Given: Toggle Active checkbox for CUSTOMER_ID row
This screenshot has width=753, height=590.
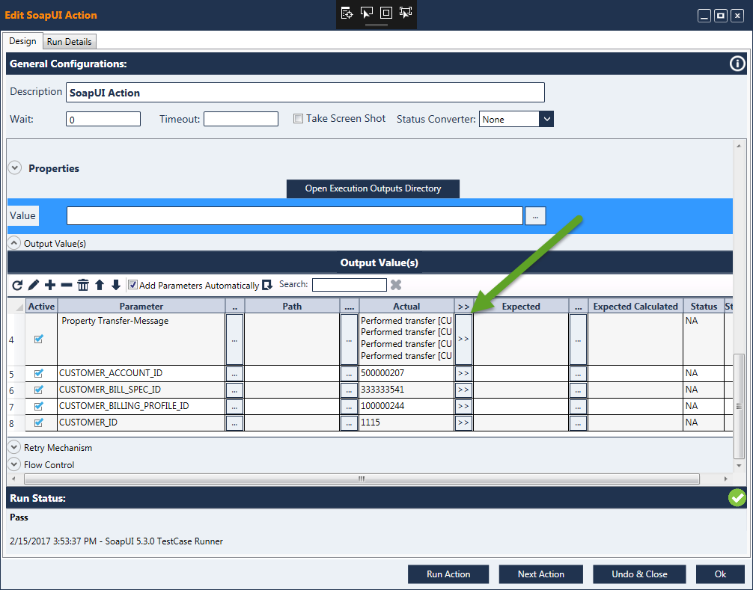Looking at the screenshot, I should (x=39, y=422).
